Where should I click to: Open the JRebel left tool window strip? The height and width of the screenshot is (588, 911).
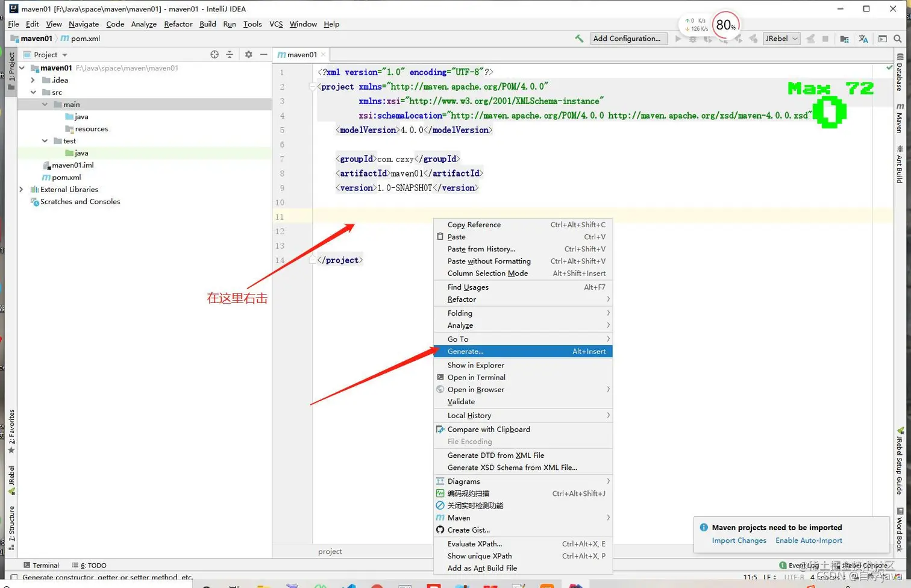[11, 480]
